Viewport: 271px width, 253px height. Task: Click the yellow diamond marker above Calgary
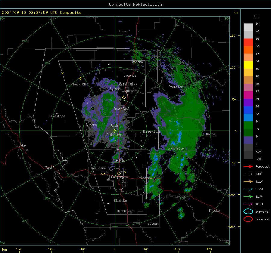[119, 173]
